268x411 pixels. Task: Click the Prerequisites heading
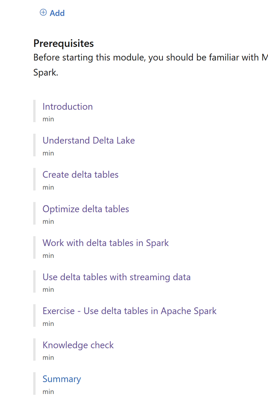click(64, 43)
